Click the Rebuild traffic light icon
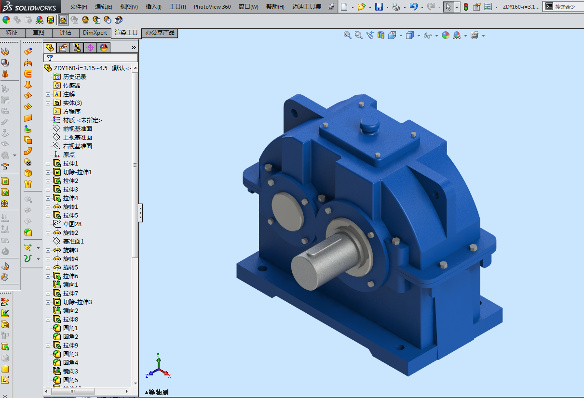Image resolution: width=584 pixels, height=398 pixels. pos(465,7)
